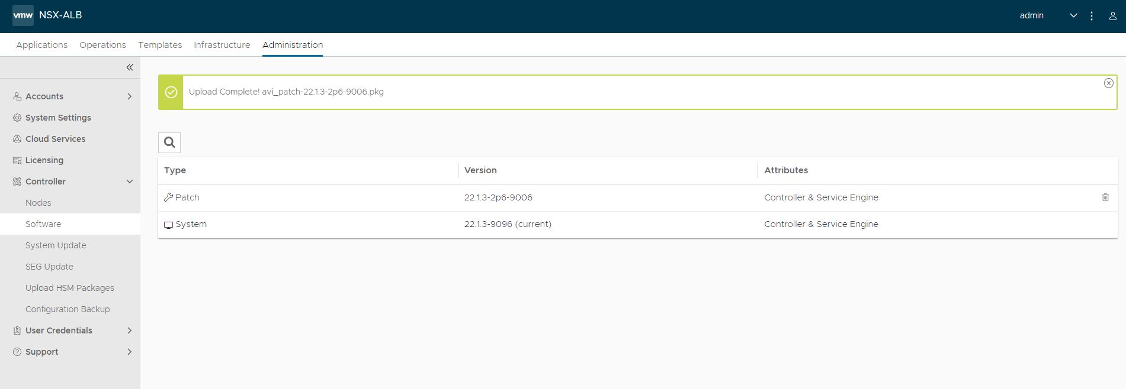The width and height of the screenshot is (1126, 389).
Task: Sort by the Version column header
Action: [480, 170]
